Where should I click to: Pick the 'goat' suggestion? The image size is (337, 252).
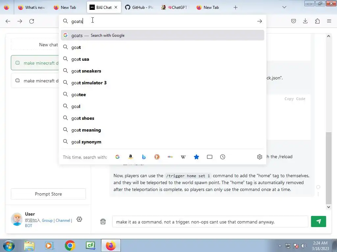tap(163, 47)
